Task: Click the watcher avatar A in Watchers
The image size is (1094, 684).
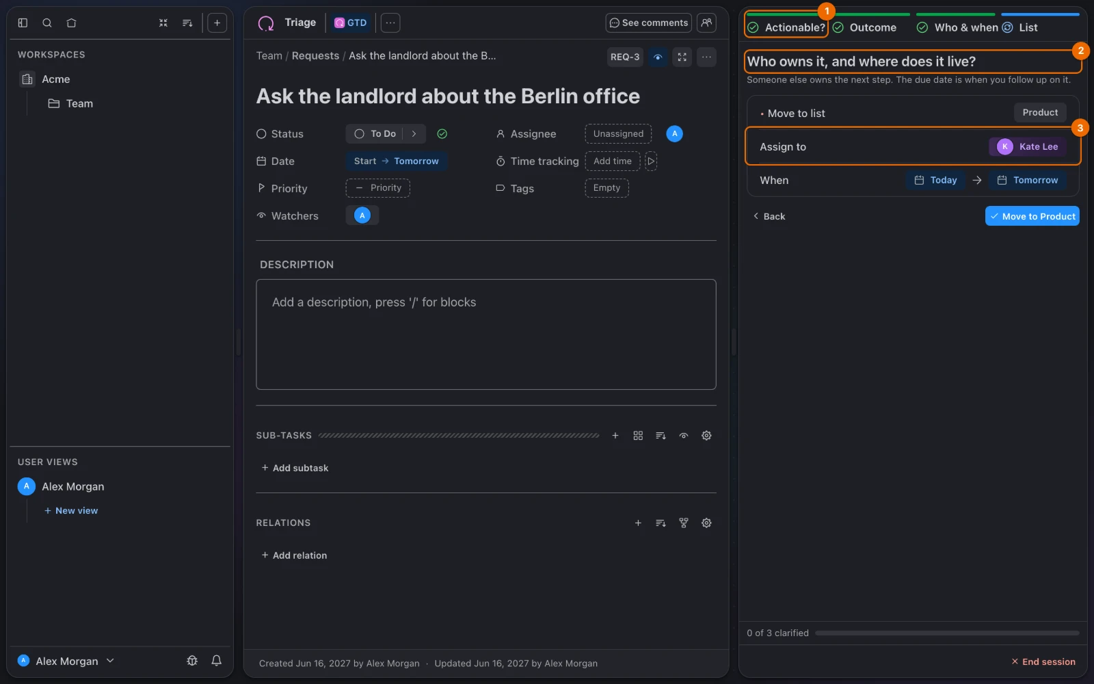Action: click(362, 215)
